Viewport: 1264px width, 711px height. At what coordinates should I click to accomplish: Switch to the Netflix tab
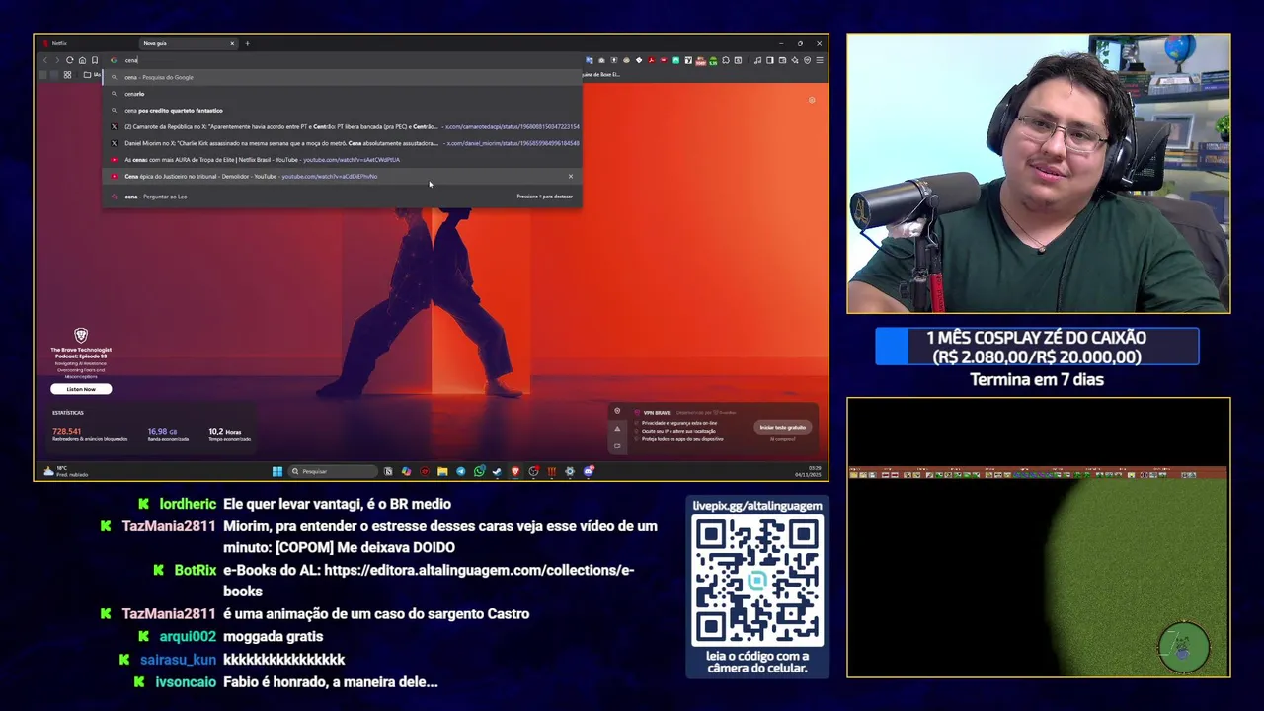point(87,43)
